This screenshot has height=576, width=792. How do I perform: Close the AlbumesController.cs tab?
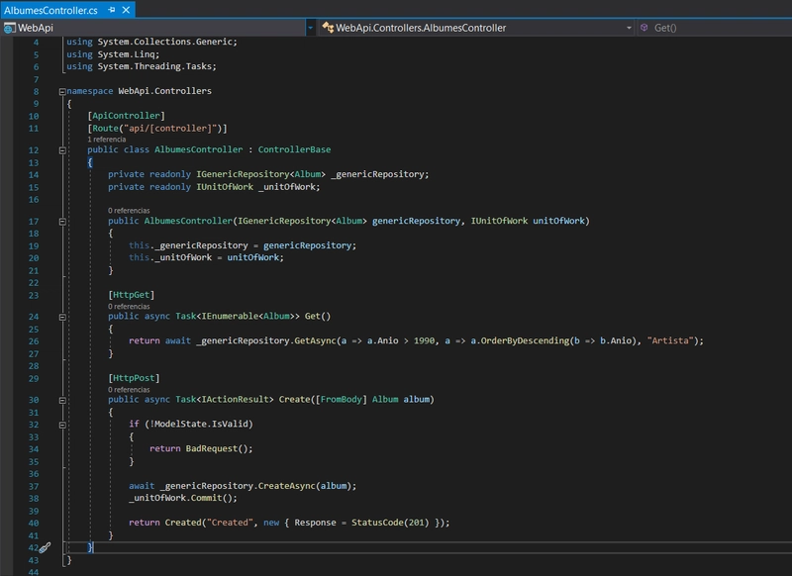[x=127, y=10]
